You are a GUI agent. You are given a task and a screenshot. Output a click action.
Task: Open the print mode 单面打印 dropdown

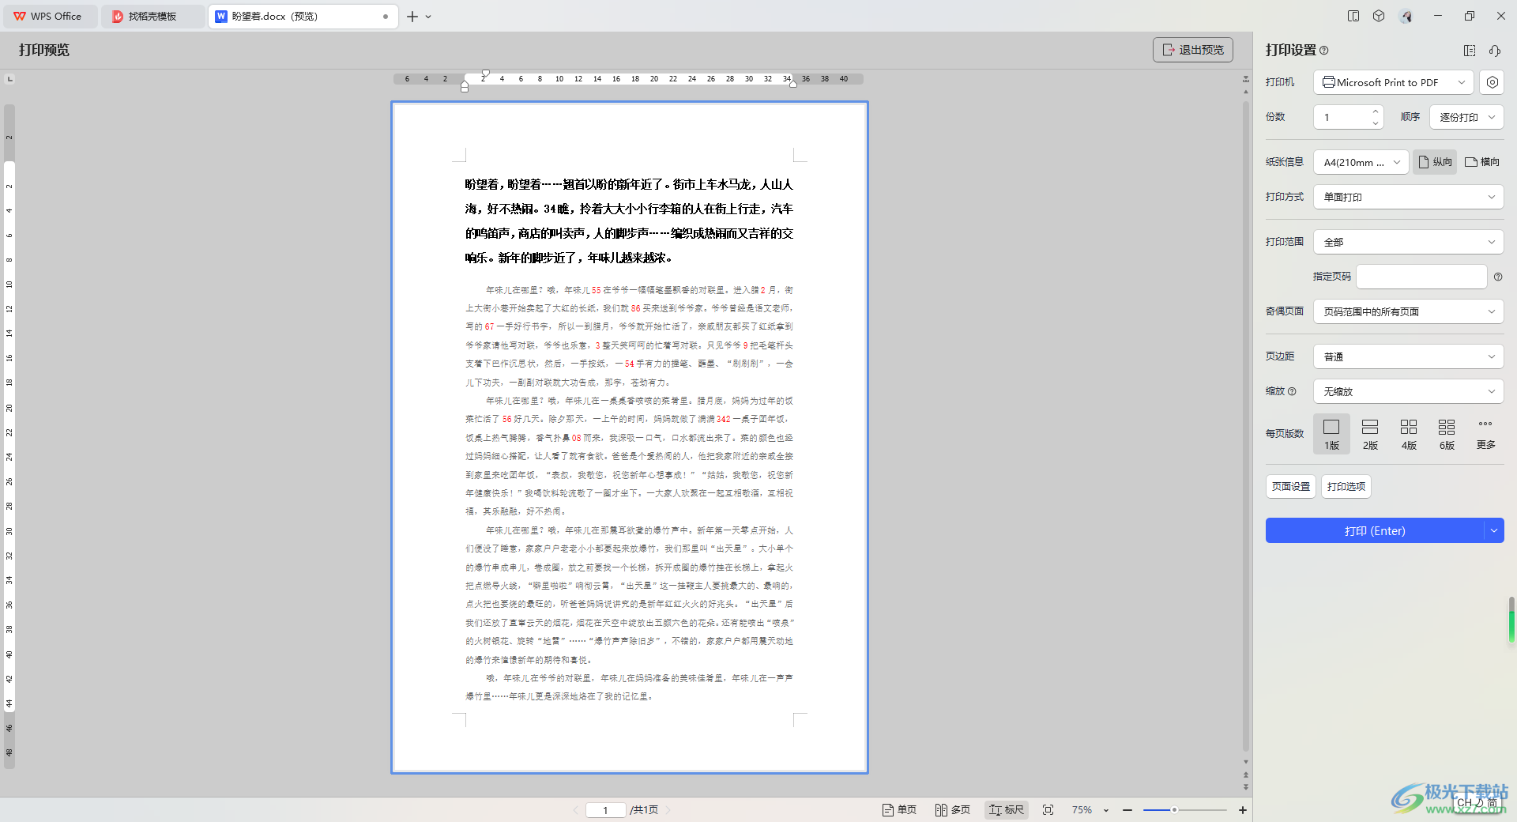[1409, 197]
